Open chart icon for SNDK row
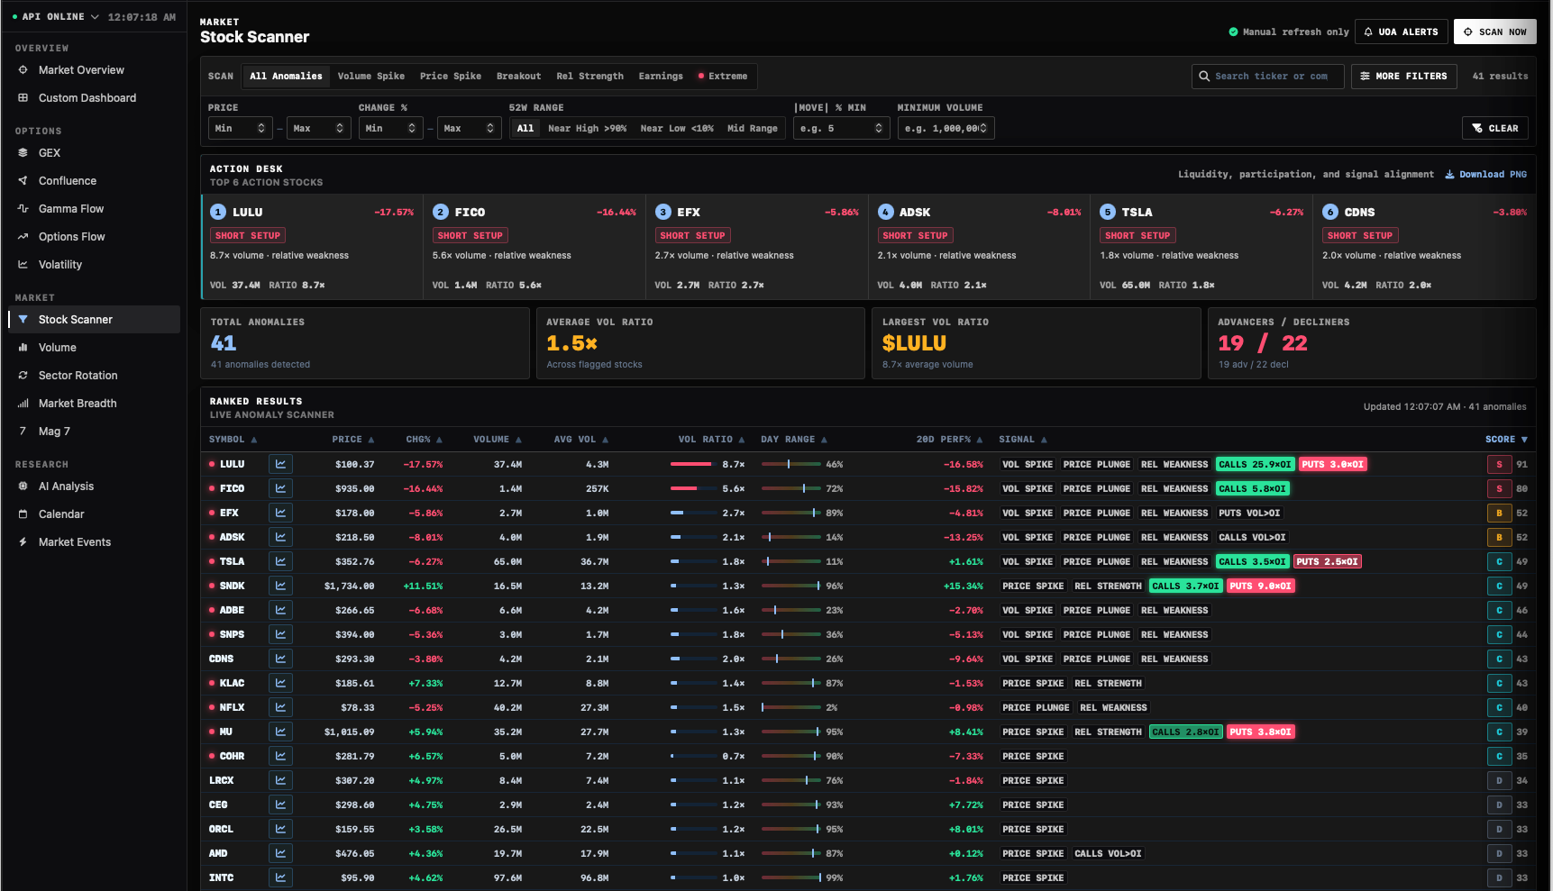This screenshot has width=1553, height=891. coord(280,586)
